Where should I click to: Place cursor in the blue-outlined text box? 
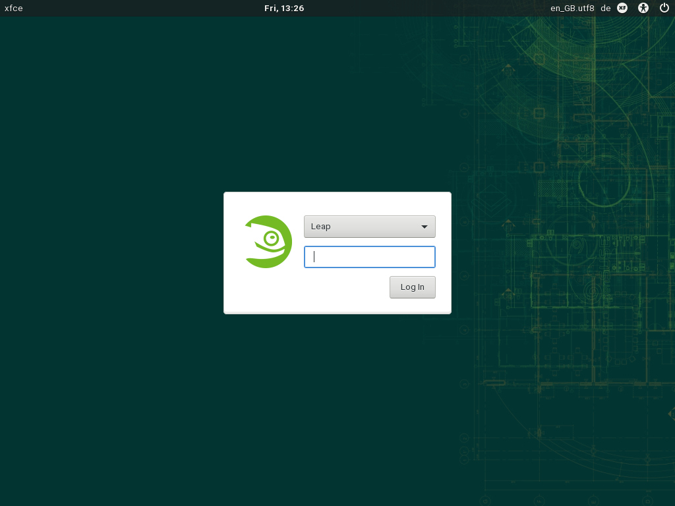coord(369,257)
